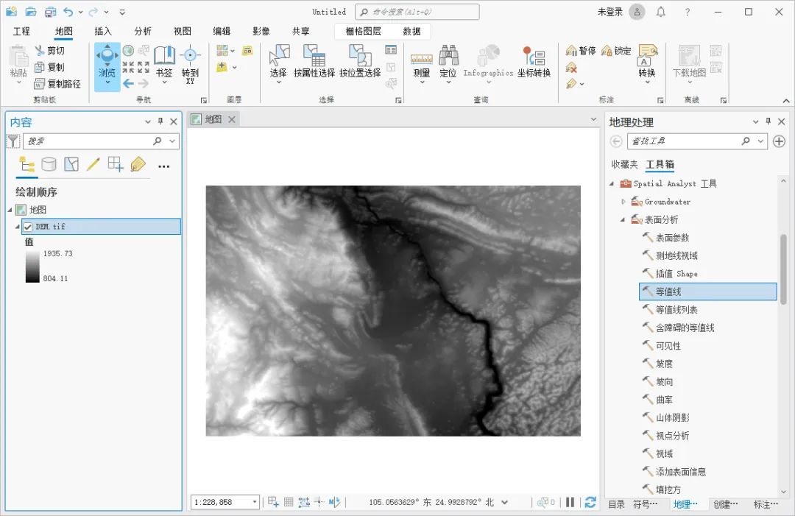Open the map scale dropdown 1:228,858
The image size is (795, 516).
click(x=255, y=502)
